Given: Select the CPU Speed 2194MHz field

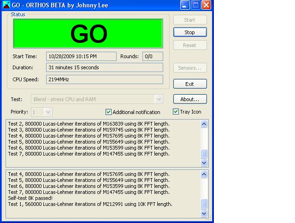Looking at the screenshot, I should point(105,79).
